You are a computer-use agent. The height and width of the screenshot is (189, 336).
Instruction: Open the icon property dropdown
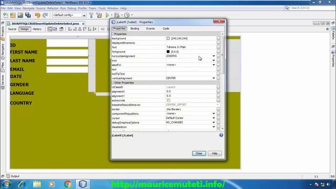click(214, 60)
